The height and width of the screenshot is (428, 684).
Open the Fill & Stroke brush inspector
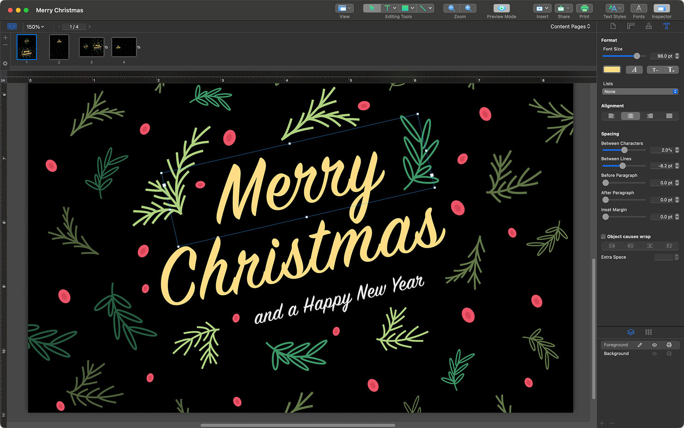click(x=649, y=26)
